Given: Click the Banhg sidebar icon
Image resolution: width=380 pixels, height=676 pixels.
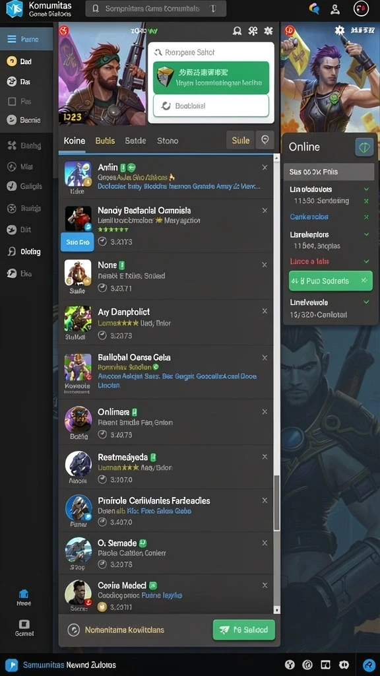Looking at the screenshot, I should (12, 146).
